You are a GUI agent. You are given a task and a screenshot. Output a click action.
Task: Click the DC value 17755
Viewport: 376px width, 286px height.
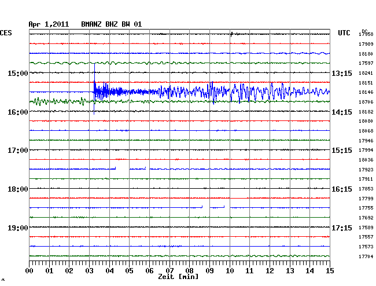pos(366,208)
